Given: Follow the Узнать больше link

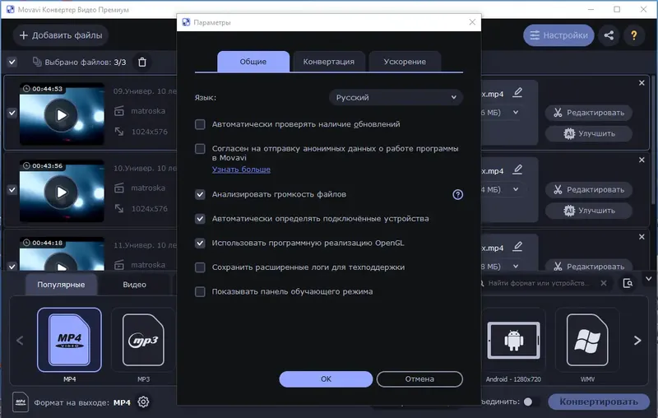Looking at the screenshot, I should coord(241,170).
